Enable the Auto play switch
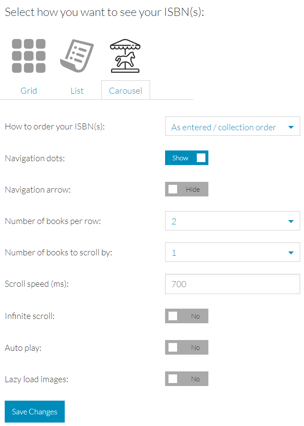Image resolution: width=304 pixels, height=426 pixels. click(x=187, y=347)
